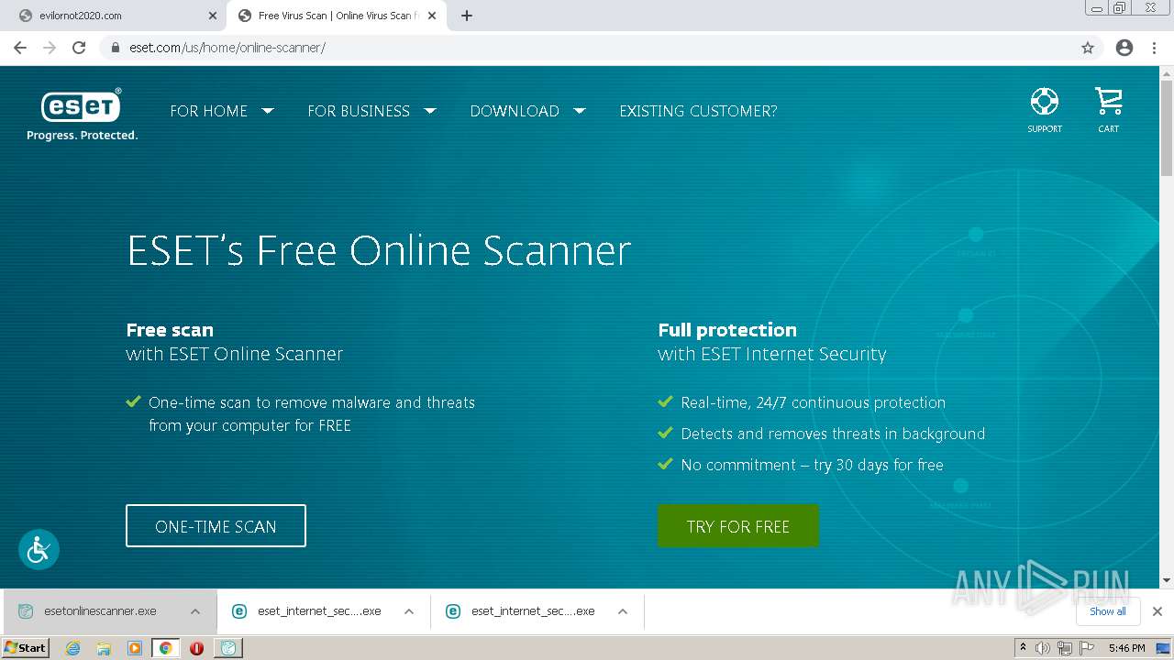
Task: Switch to the evilornot2020.com tab
Action: [x=113, y=16]
